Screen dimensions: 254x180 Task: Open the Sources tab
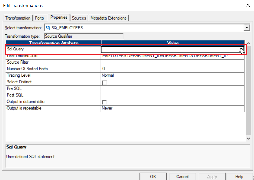tap(79, 18)
